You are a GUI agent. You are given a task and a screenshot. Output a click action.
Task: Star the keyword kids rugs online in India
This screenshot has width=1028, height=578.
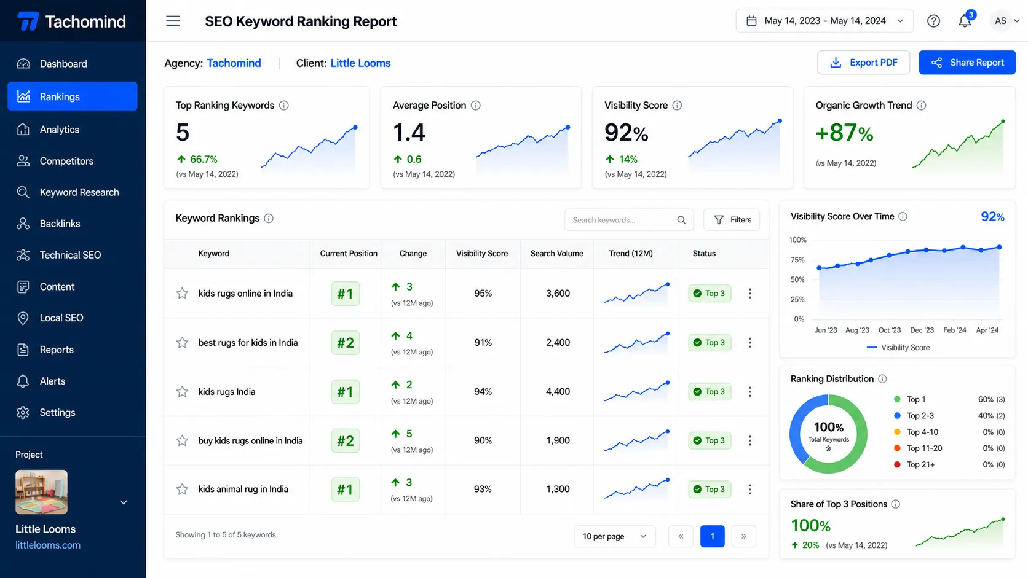click(x=182, y=293)
